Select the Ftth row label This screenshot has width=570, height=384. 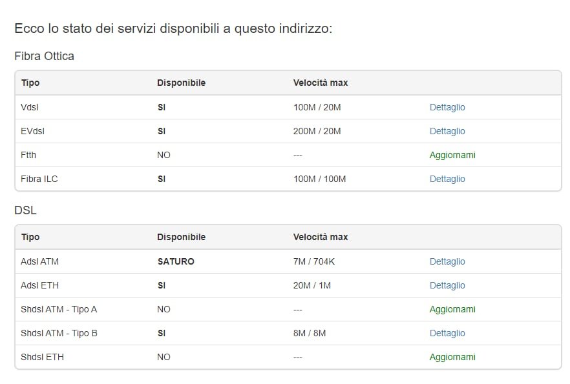pyautogui.click(x=28, y=156)
